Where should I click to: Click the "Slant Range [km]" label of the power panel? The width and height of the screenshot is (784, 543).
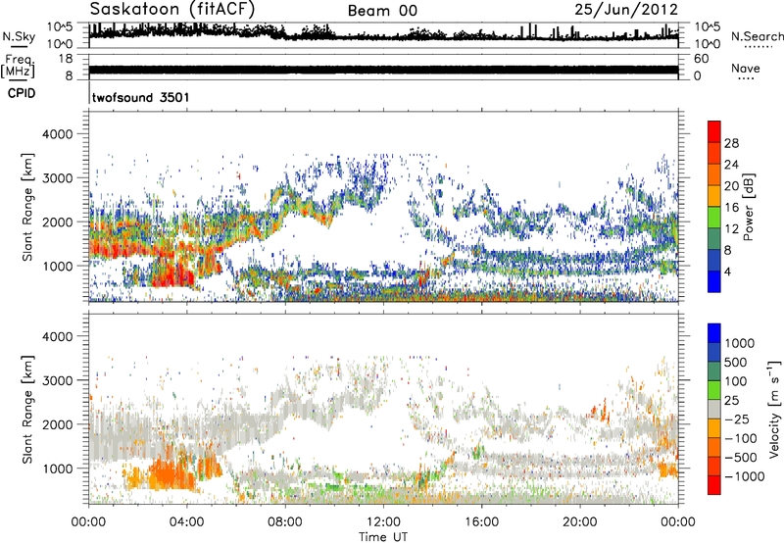pyautogui.click(x=27, y=207)
